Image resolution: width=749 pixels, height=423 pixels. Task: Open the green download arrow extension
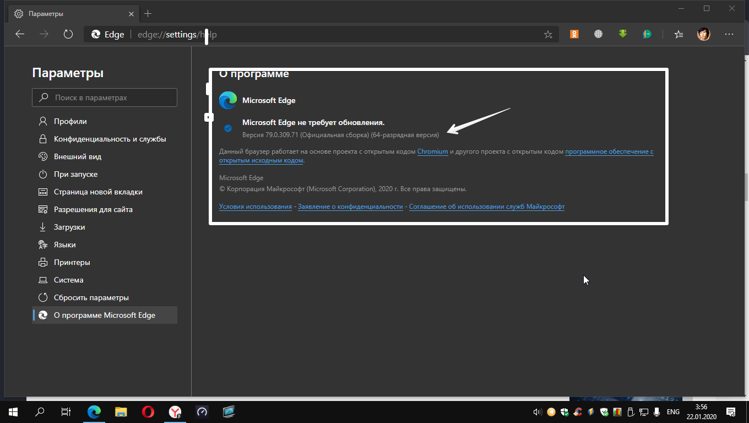tap(623, 34)
